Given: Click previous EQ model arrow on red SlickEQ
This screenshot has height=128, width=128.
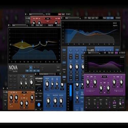Looking at the screenshot, I should (44, 18).
